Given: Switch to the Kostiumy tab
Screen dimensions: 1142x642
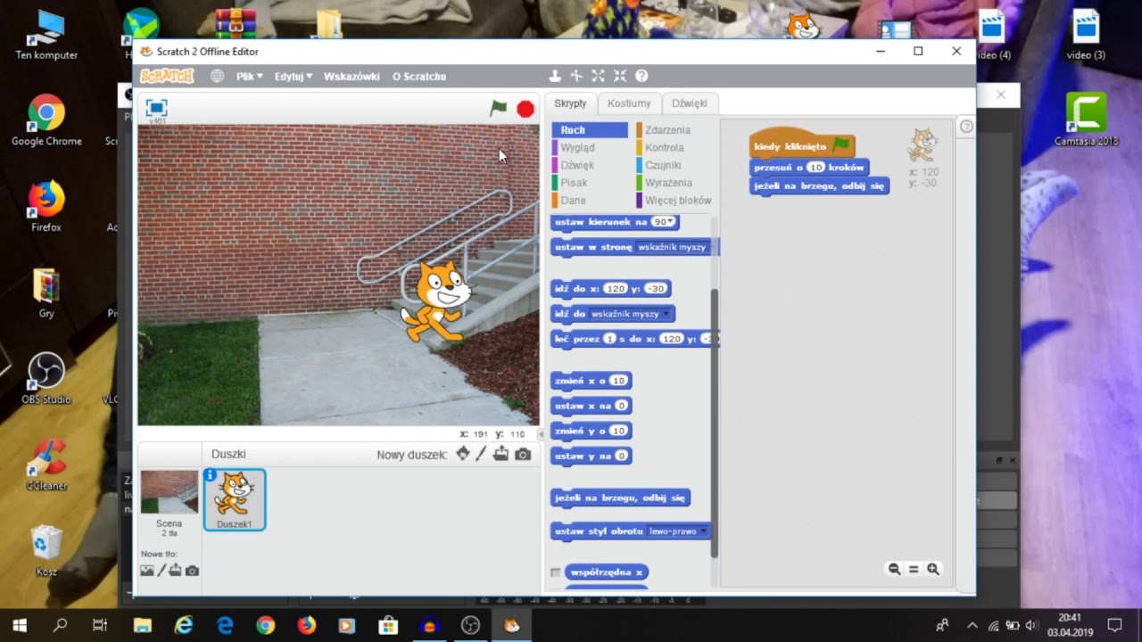Looking at the screenshot, I should pos(629,103).
